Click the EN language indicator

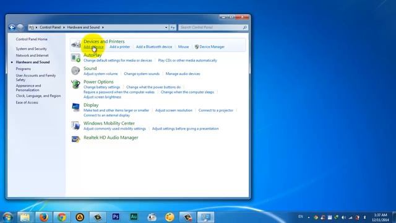(301, 217)
